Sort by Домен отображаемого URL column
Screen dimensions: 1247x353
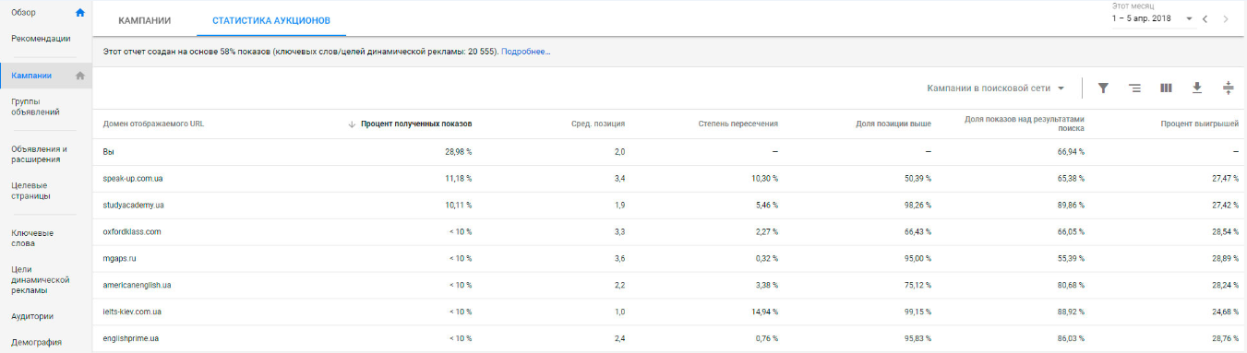(153, 124)
